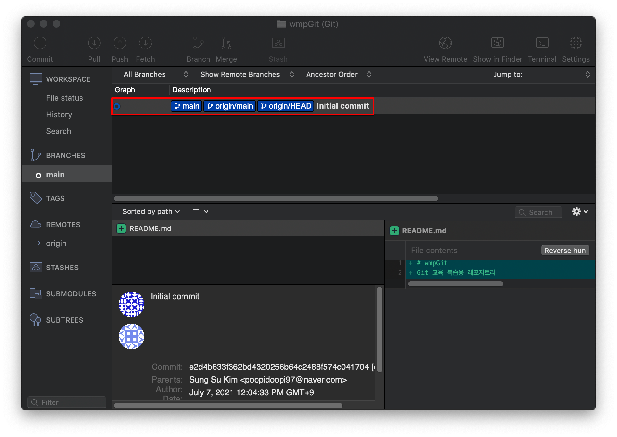Open File status in workspace

tap(64, 98)
